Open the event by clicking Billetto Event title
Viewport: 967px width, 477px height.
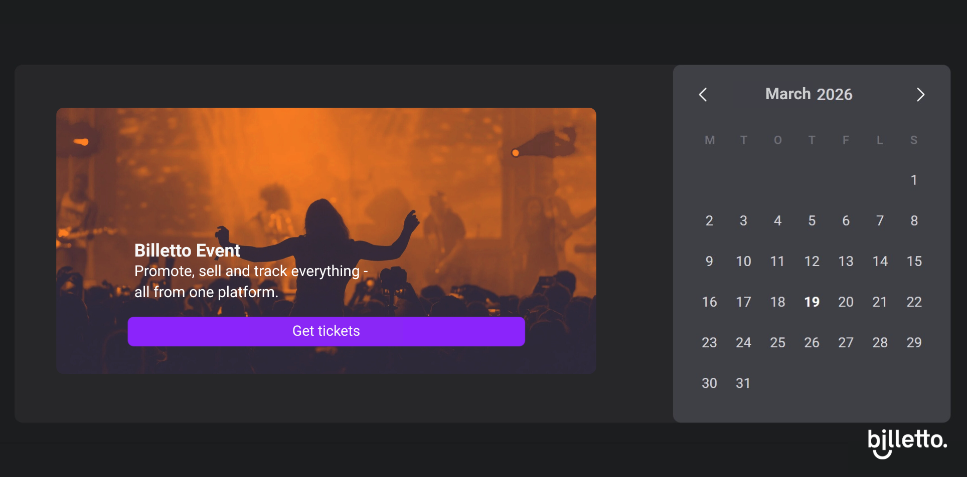(x=187, y=250)
